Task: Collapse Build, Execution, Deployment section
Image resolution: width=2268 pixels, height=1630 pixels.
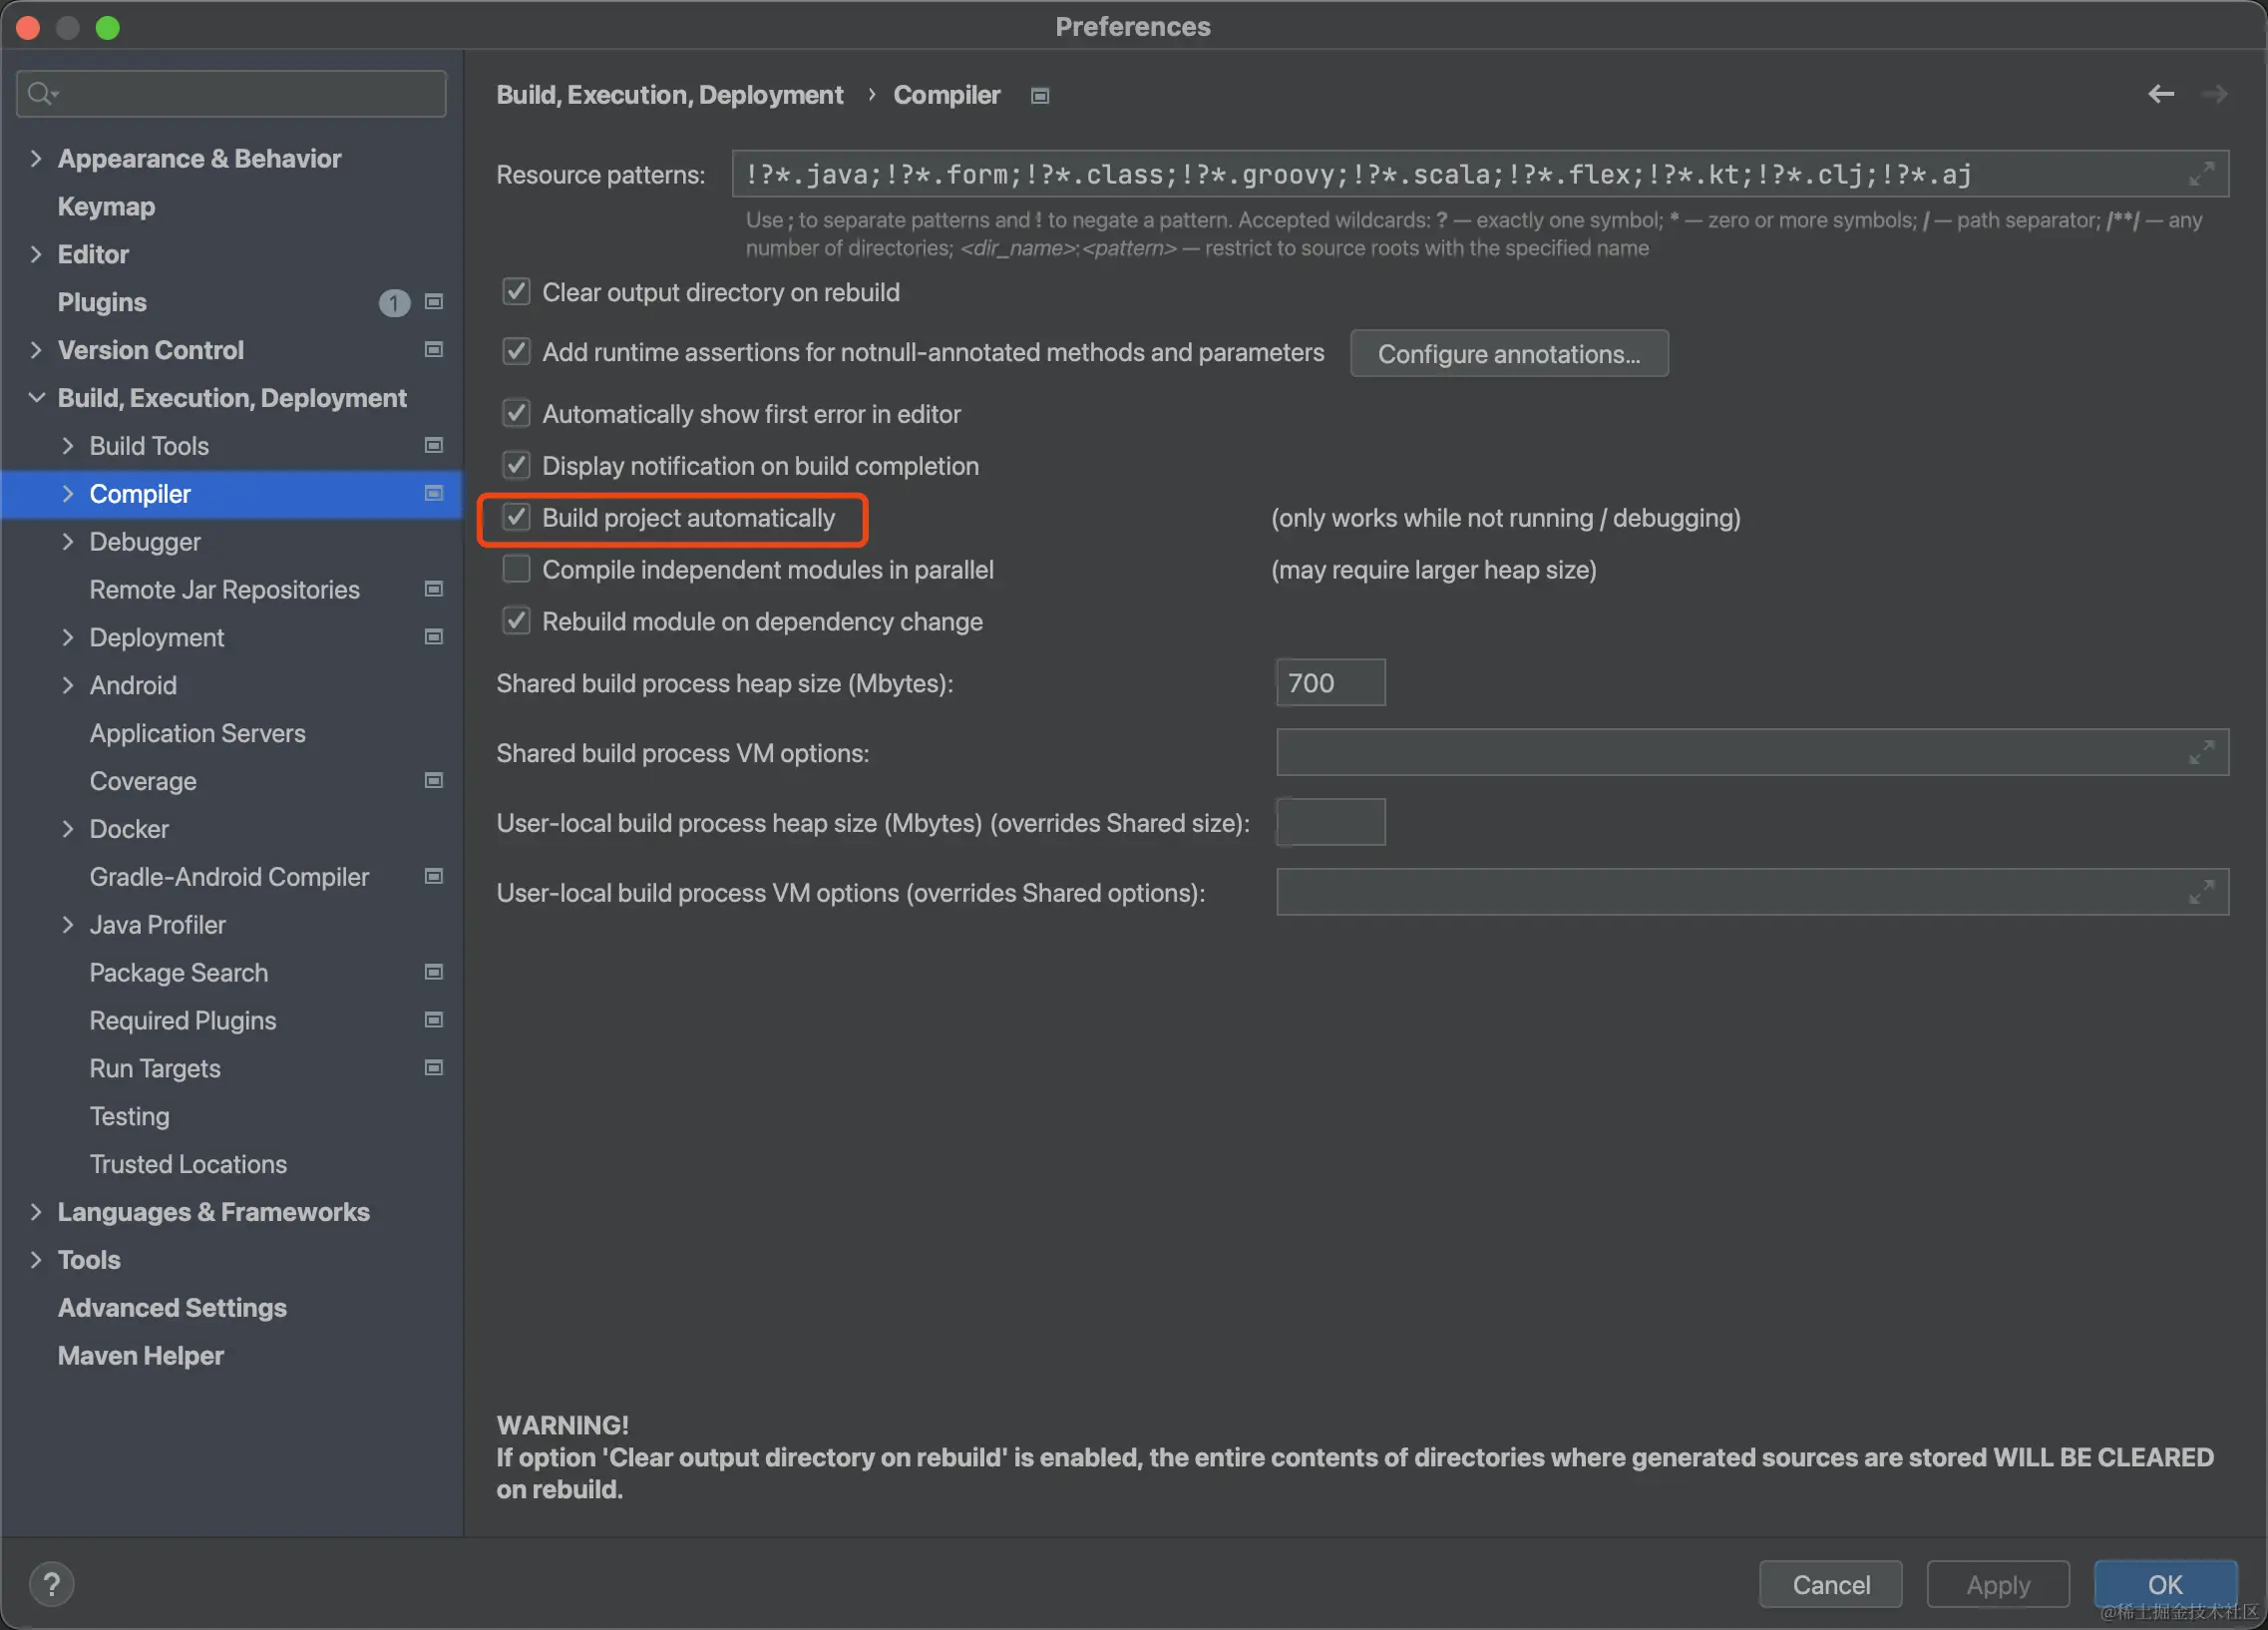Action: click(36, 398)
